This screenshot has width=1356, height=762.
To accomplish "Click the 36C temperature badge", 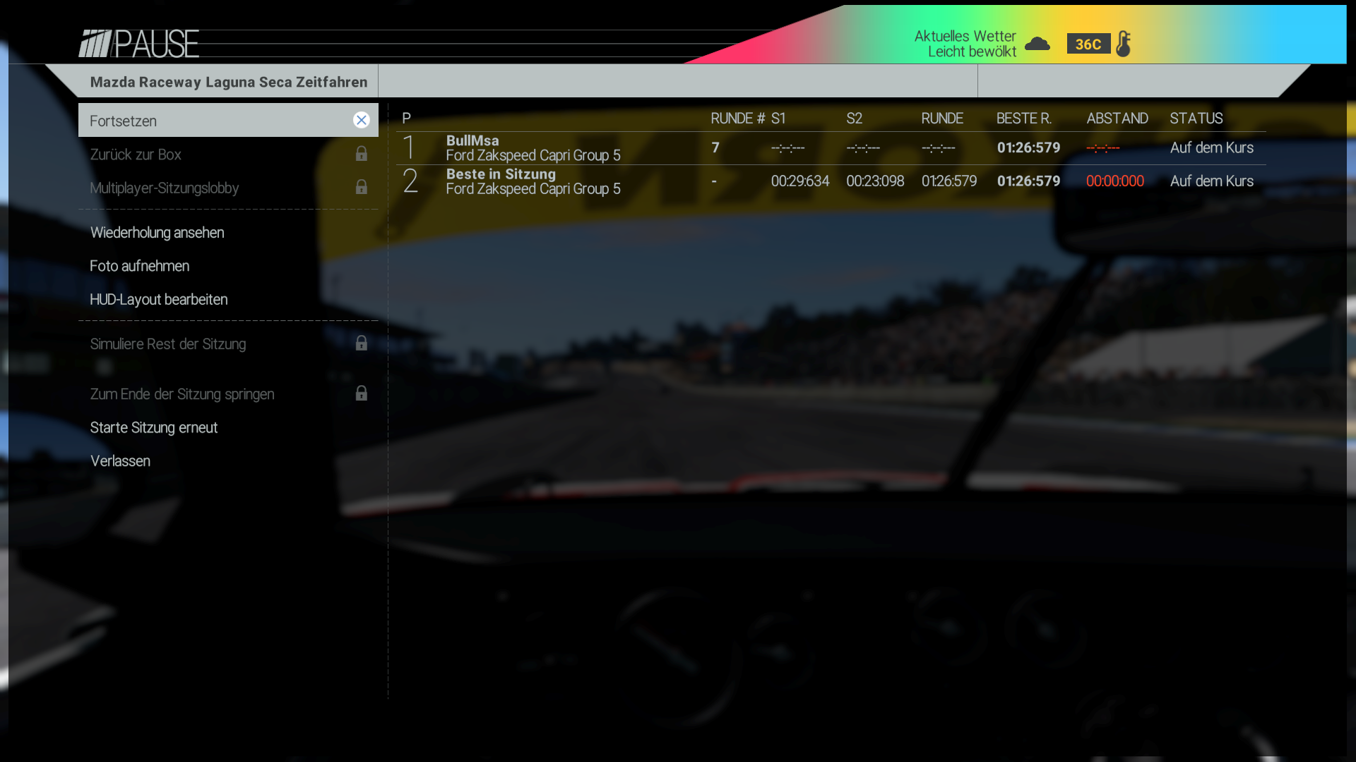I will point(1088,44).
